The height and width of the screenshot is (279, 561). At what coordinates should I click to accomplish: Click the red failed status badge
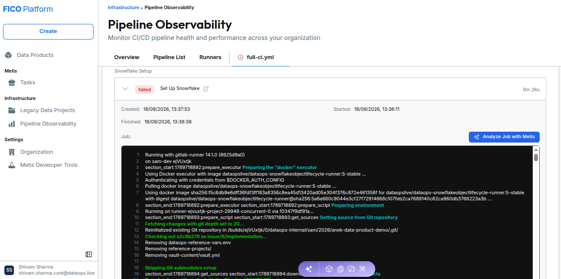point(145,90)
